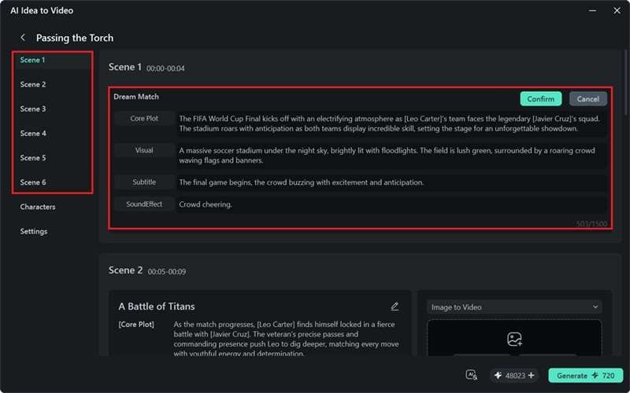Click the SoundEffect field reading Crowd cheering

(x=391, y=204)
